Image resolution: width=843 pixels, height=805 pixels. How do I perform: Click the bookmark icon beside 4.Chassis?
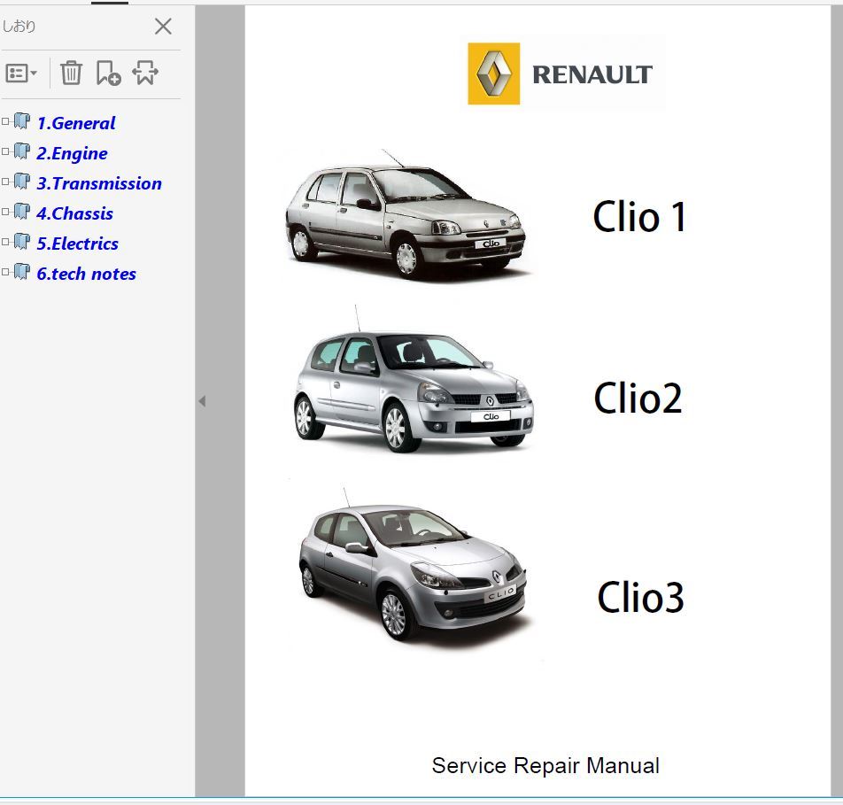click(x=22, y=213)
